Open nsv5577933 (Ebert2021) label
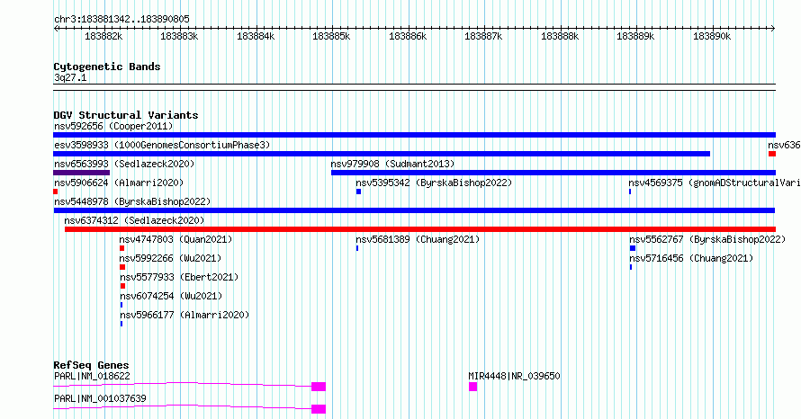 [x=179, y=277]
